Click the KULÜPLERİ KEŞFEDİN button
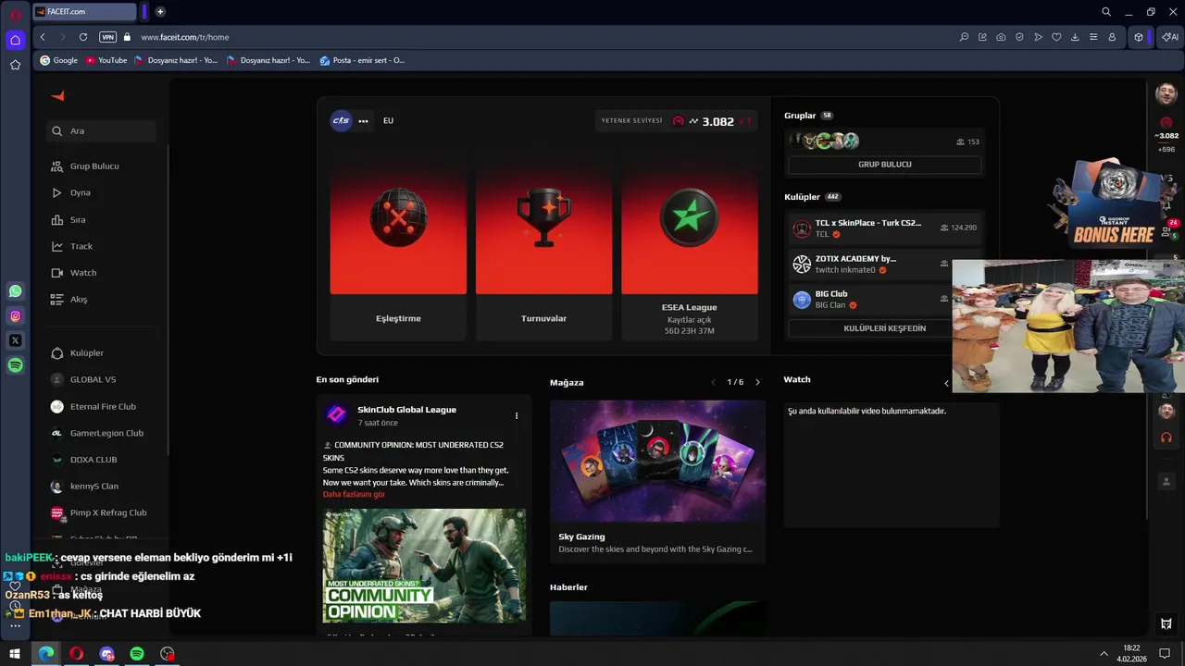 884,328
